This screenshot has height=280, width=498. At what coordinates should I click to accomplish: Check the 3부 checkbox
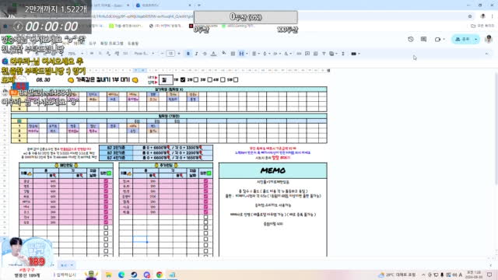[x=209, y=79]
